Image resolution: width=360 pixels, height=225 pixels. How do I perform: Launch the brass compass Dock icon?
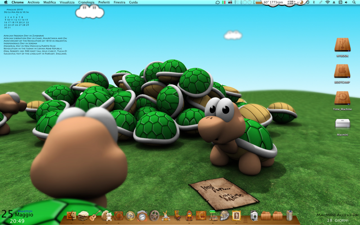(x=130, y=216)
